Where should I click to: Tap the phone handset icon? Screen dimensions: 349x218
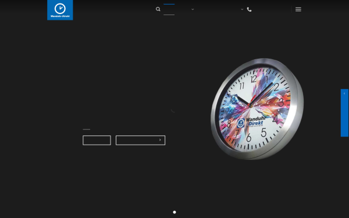click(250, 9)
